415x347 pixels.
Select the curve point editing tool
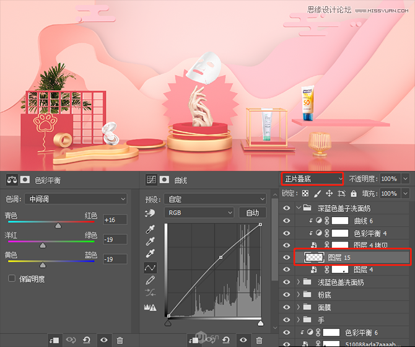coord(149,268)
